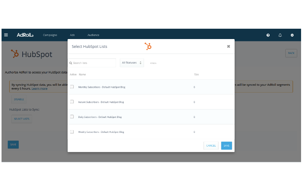The width and height of the screenshot is (303, 191).
Task: Click the Disable button
Action: (19, 100)
